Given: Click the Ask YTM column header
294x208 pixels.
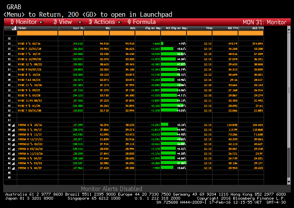Looking at the screenshot, I should [251, 28].
